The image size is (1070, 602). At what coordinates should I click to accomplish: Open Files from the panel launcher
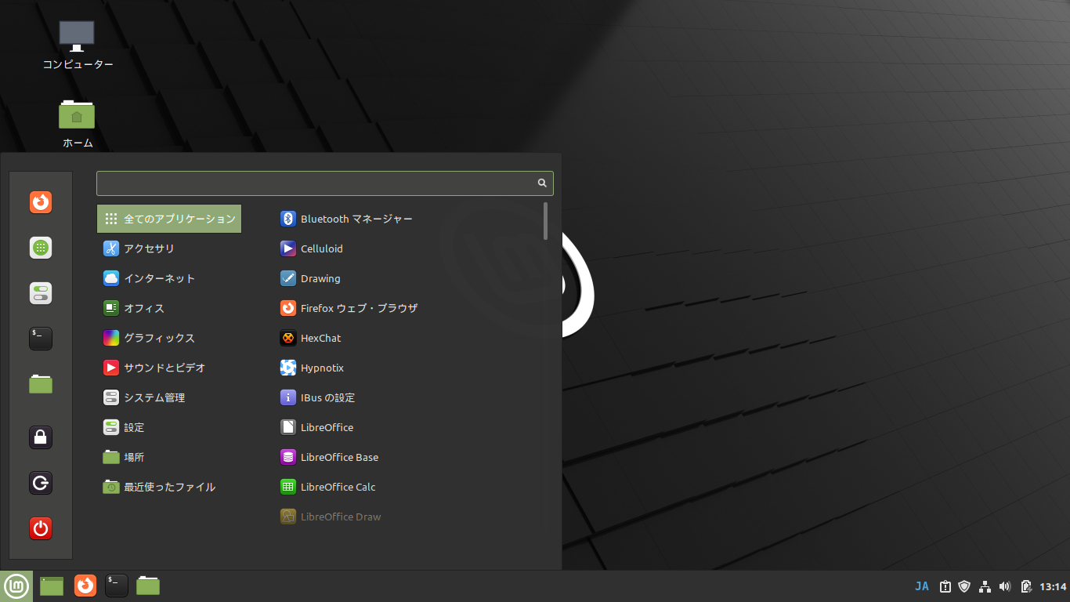(148, 586)
